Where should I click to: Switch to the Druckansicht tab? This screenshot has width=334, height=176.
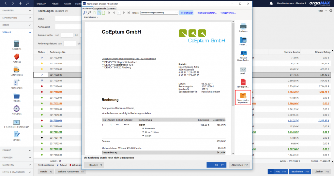(x=87, y=8)
